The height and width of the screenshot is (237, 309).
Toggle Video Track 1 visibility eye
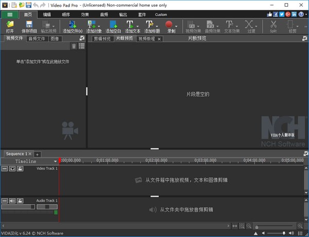(x=12, y=169)
